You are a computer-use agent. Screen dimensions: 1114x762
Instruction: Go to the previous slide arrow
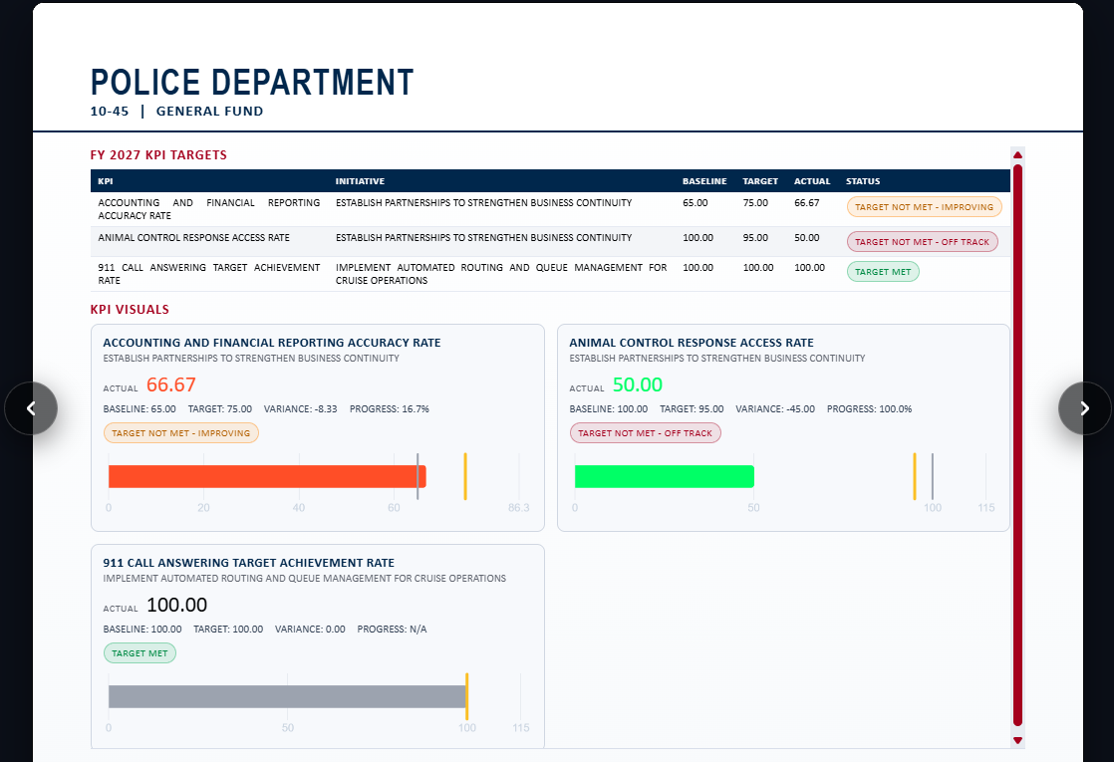pyautogui.click(x=31, y=408)
